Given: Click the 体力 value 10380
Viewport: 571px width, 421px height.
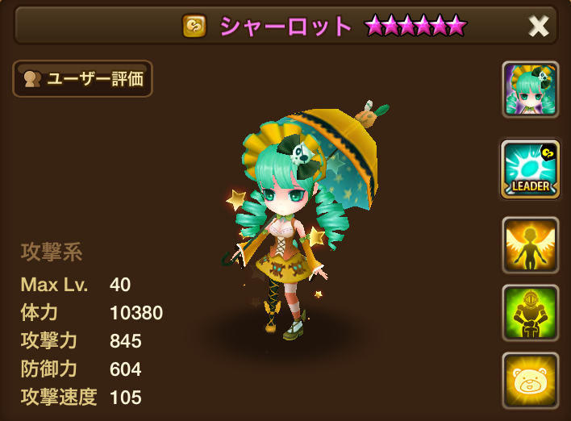Looking at the screenshot, I should pos(136,313).
